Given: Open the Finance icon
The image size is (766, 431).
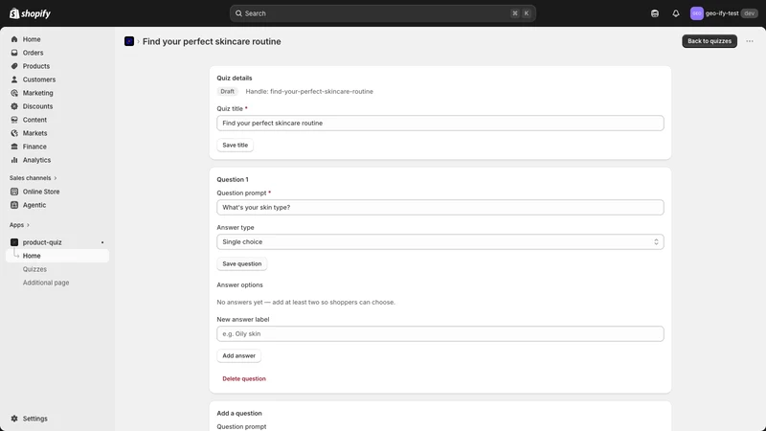Looking at the screenshot, I should [14, 147].
